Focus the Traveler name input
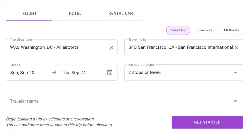Image resolution: width=249 pixels, height=133 pixels. (118, 101)
